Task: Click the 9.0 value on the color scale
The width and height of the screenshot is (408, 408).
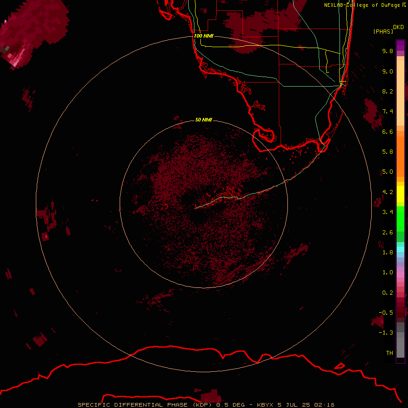Action: coord(388,71)
